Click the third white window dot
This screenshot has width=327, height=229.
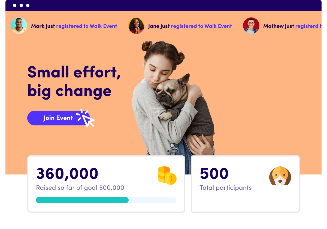point(28,5)
